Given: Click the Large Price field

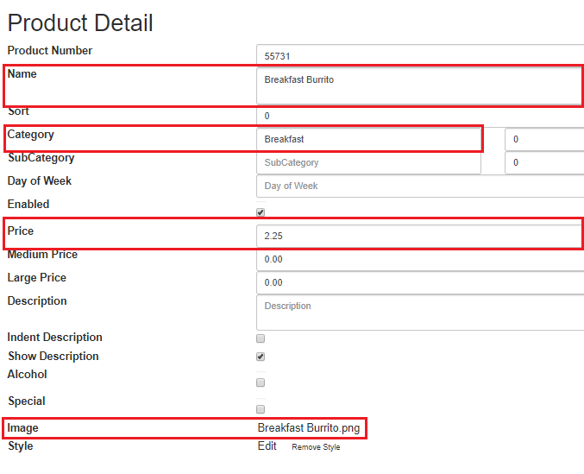Looking at the screenshot, I should click(420, 283).
